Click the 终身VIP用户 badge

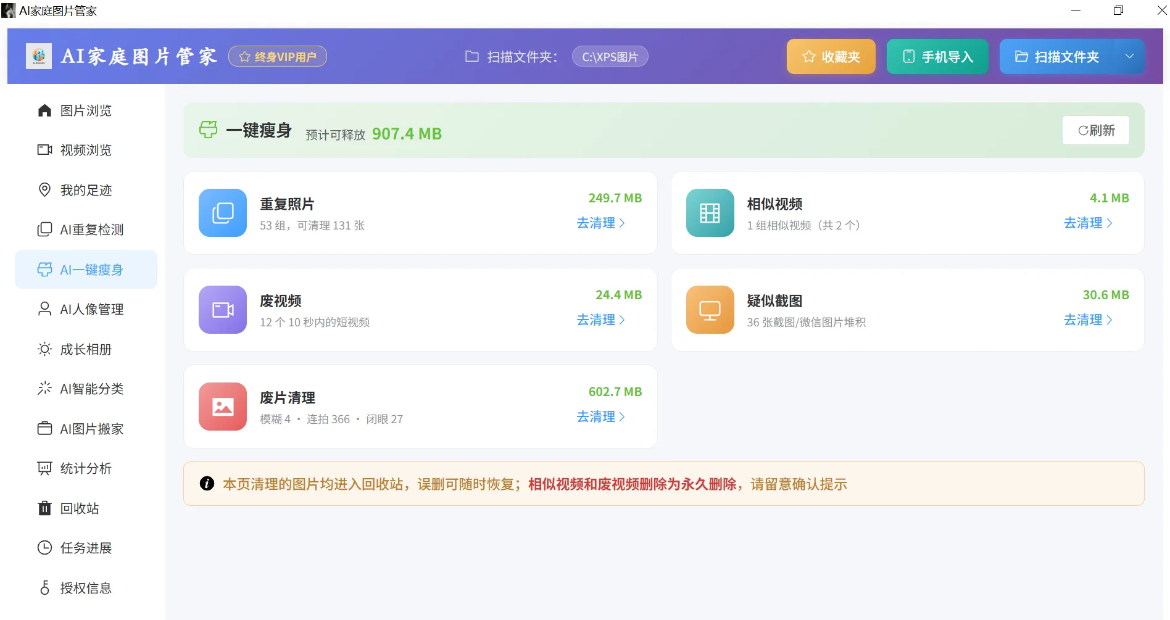tap(278, 57)
